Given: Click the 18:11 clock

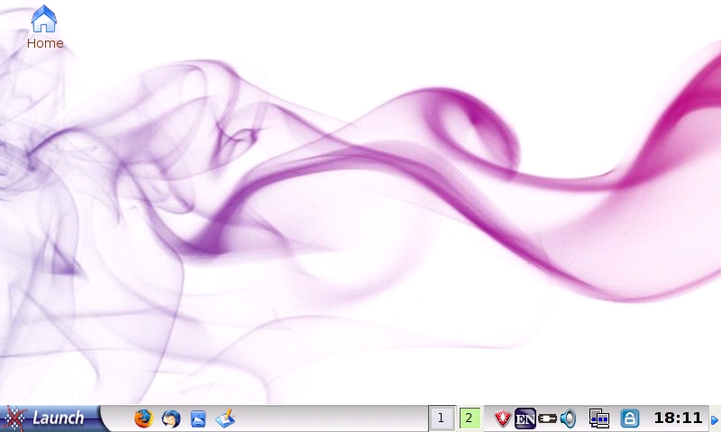Looking at the screenshot, I should pos(678,418).
